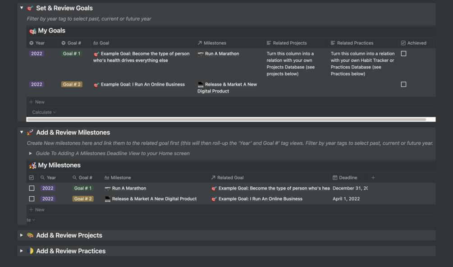The image size is (453, 267).
Task: Collapse the Set & Review Goals section
Action: (21, 8)
